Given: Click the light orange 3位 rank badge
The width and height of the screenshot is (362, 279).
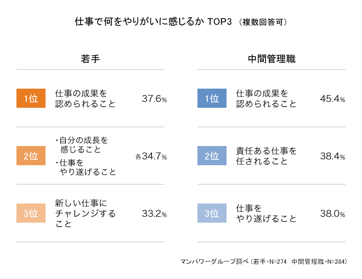Looking at the screenshot, I should click(x=31, y=213).
